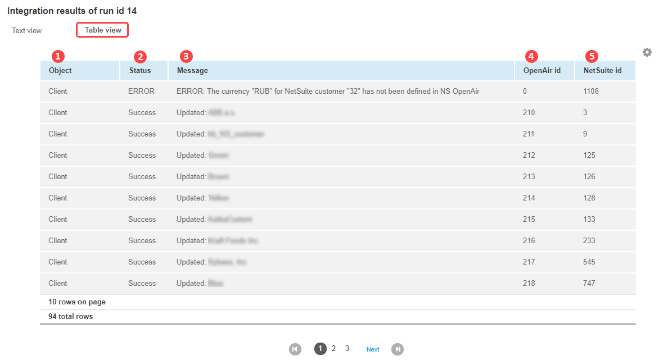Select the RUB currency error message
This screenshot has width=668, height=360.
(x=328, y=91)
